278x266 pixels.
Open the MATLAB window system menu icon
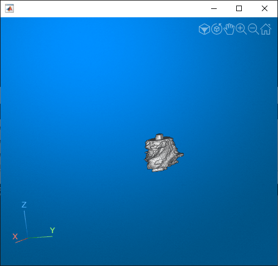click(x=9, y=8)
